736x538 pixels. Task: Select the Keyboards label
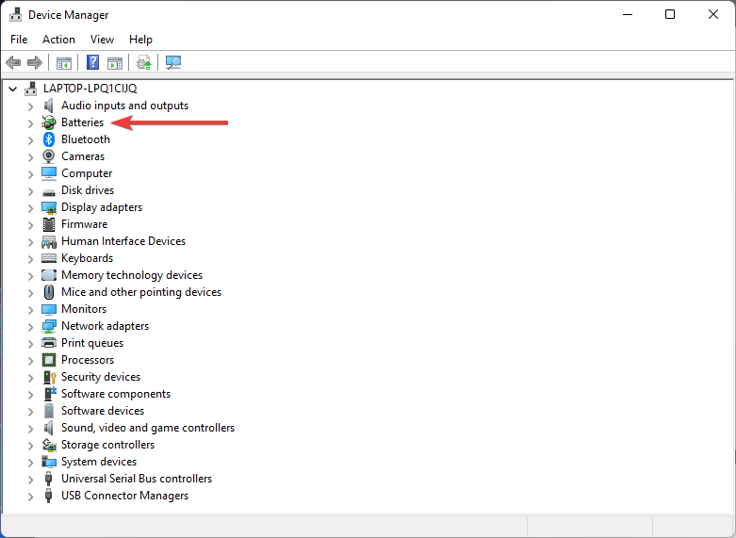(88, 258)
